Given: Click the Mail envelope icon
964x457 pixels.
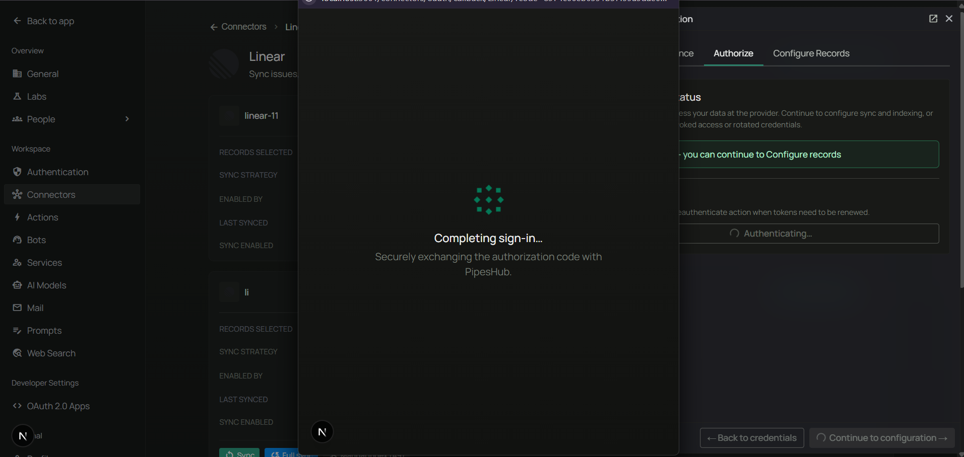Looking at the screenshot, I should (17, 308).
